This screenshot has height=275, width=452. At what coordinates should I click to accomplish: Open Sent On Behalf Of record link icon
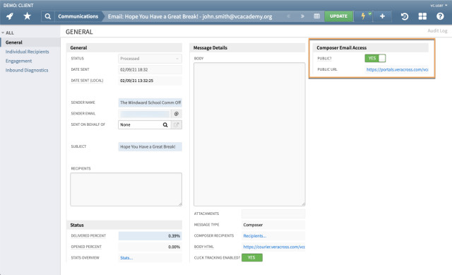(x=177, y=124)
